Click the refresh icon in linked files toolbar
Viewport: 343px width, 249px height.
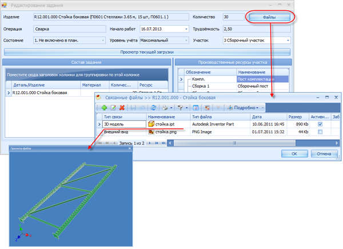coord(153,107)
